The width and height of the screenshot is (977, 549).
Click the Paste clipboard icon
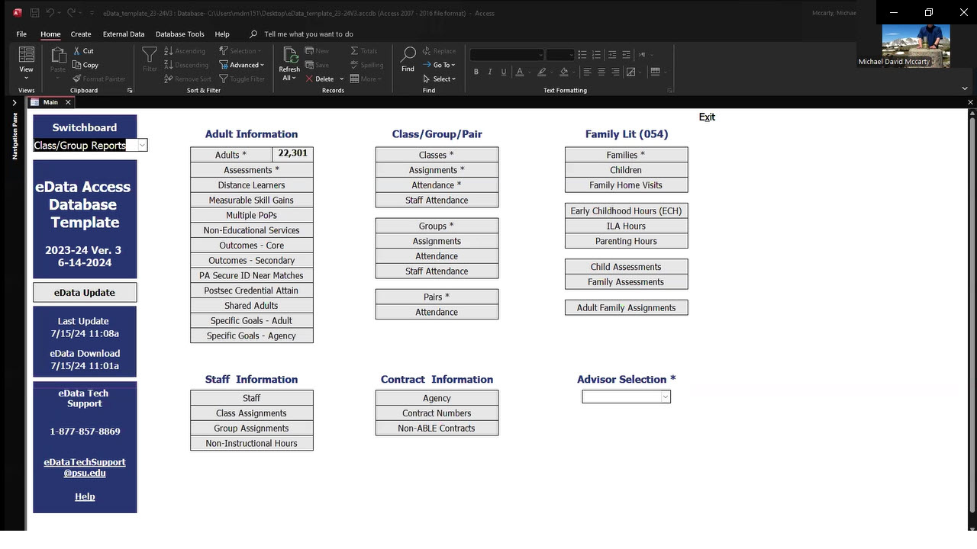(x=58, y=55)
